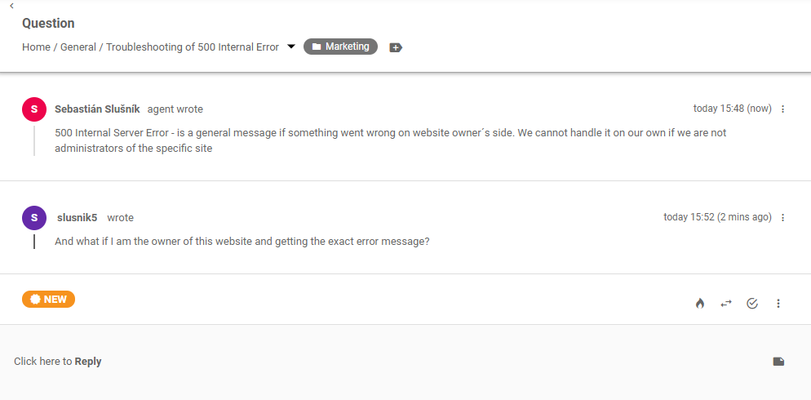Go to Home in the breadcrumb

(36, 47)
